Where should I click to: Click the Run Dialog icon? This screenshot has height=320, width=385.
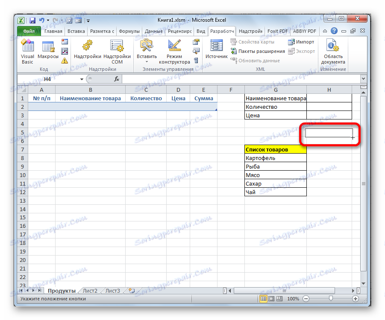point(196,60)
